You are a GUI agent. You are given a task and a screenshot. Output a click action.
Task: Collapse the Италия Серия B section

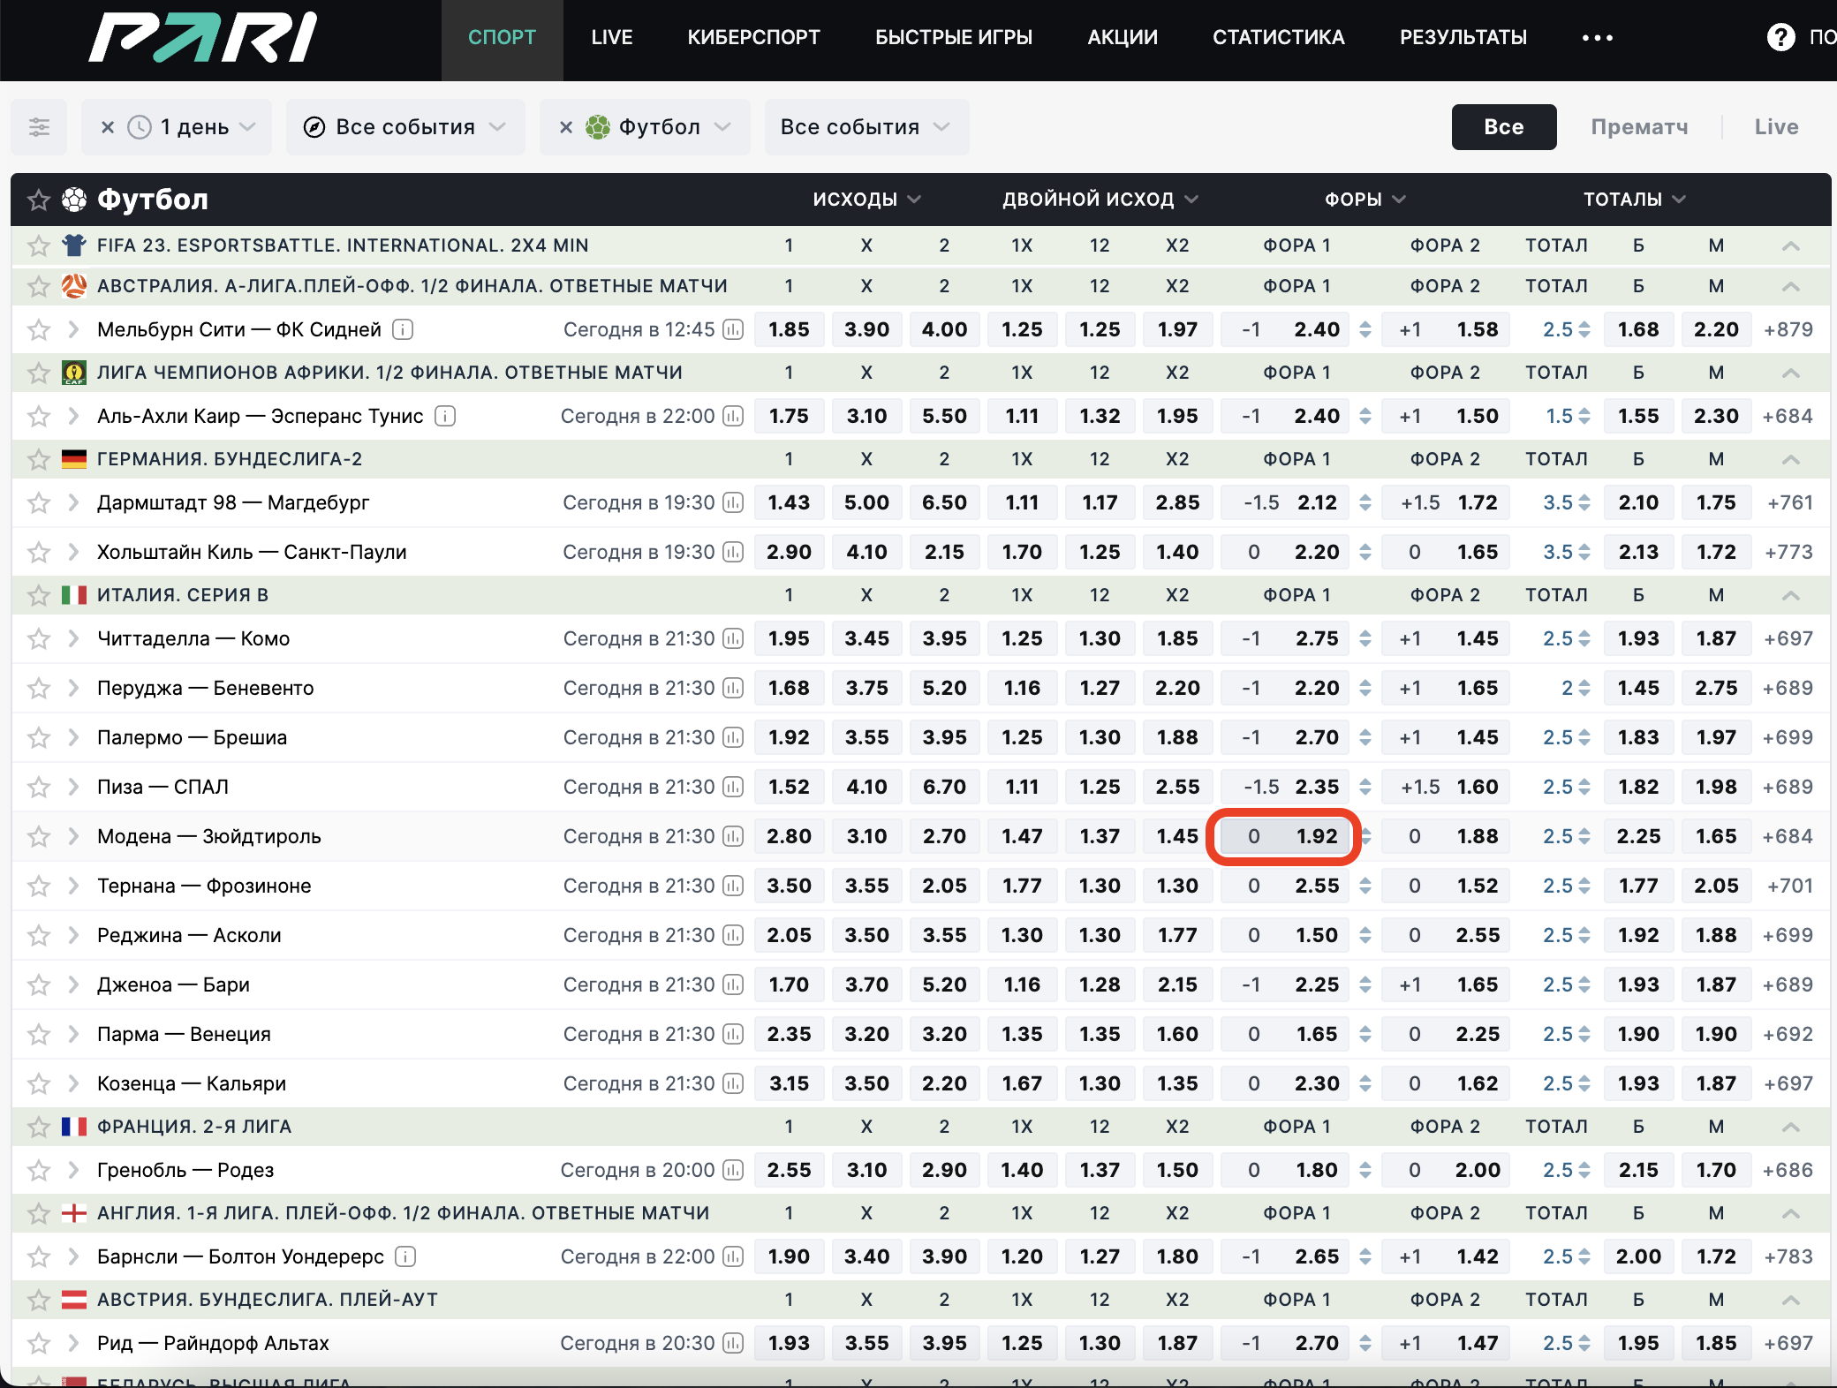point(1790,595)
